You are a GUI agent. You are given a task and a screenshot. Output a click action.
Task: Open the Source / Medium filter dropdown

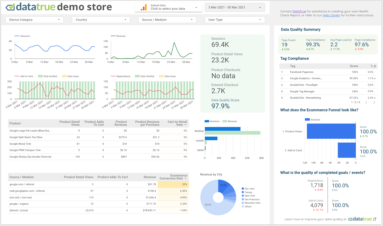pyautogui.click(x=167, y=20)
